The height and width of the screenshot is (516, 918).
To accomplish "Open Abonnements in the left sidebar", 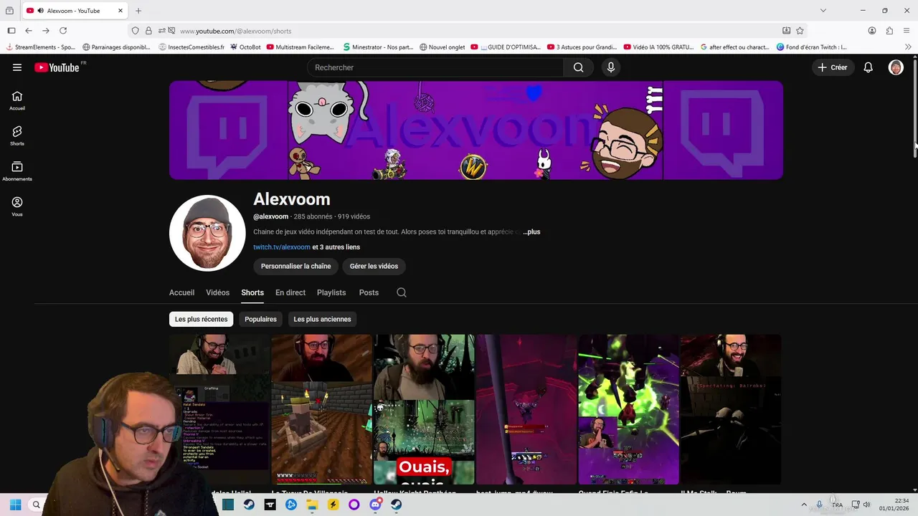I will [17, 171].
